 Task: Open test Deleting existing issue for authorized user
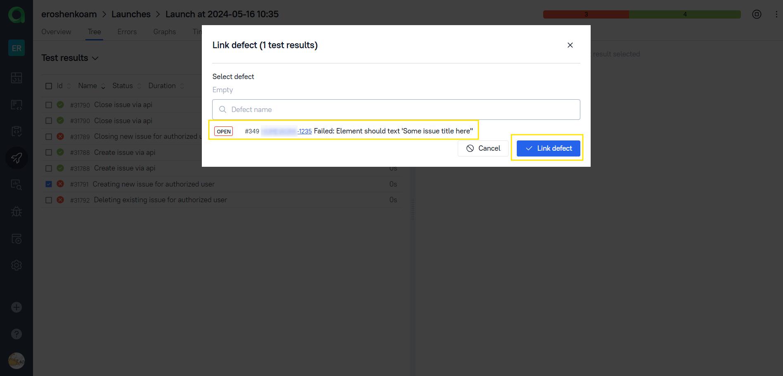(x=160, y=200)
